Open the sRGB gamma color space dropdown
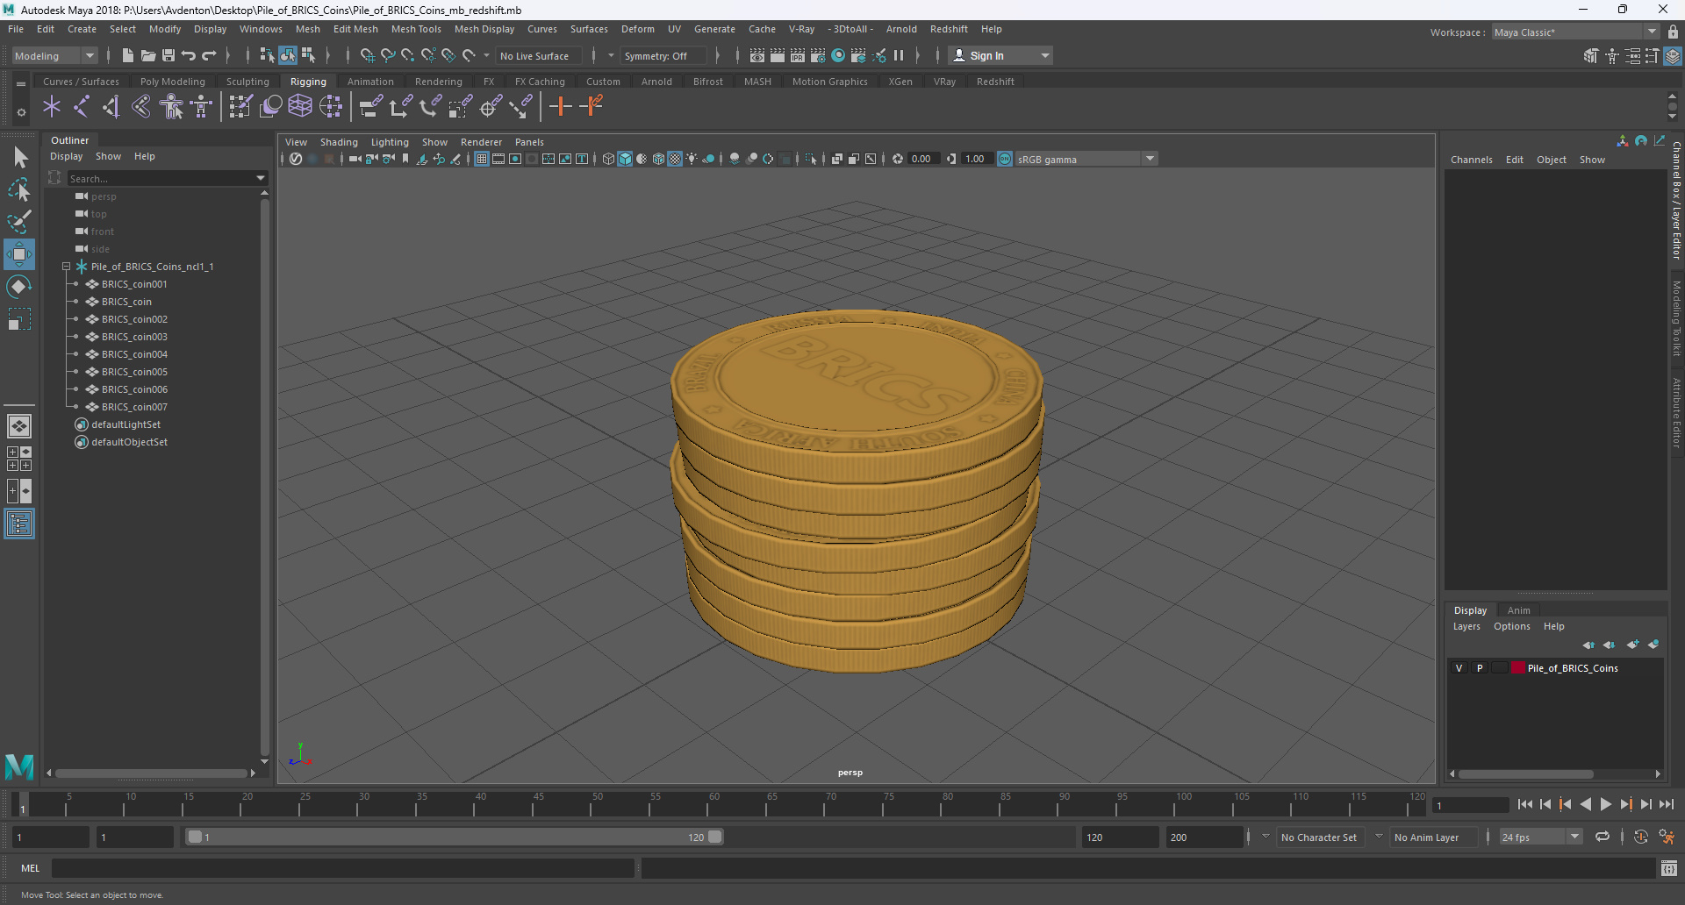Screen dimensions: 1685x905 click(x=1086, y=159)
